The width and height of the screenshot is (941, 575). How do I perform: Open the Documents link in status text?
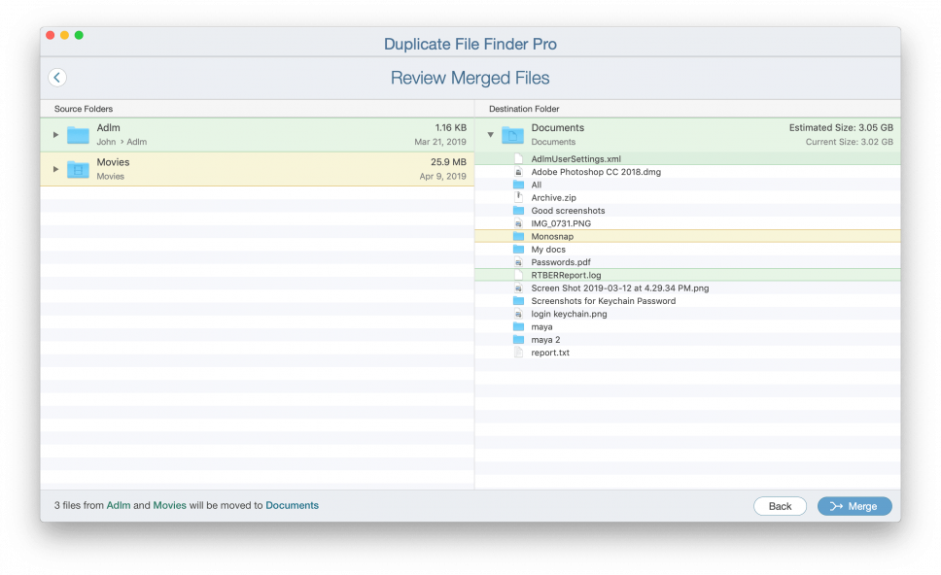coord(292,505)
